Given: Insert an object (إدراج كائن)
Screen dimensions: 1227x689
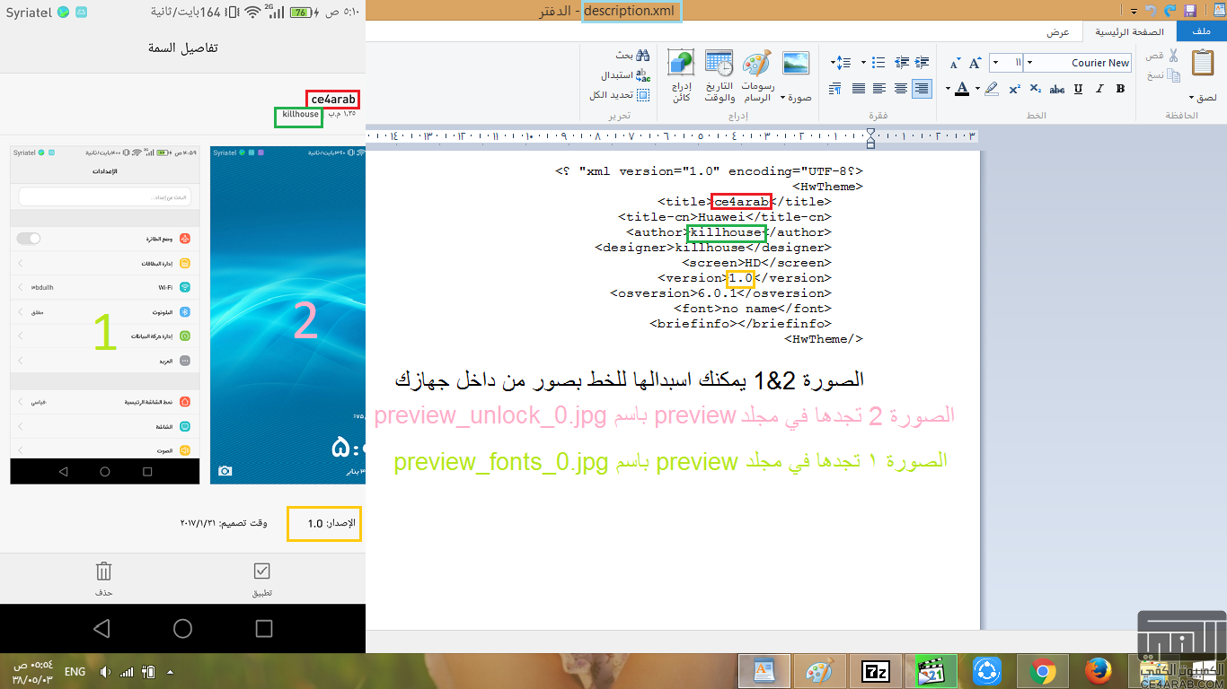Looking at the screenshot, I should click(681, 75).
